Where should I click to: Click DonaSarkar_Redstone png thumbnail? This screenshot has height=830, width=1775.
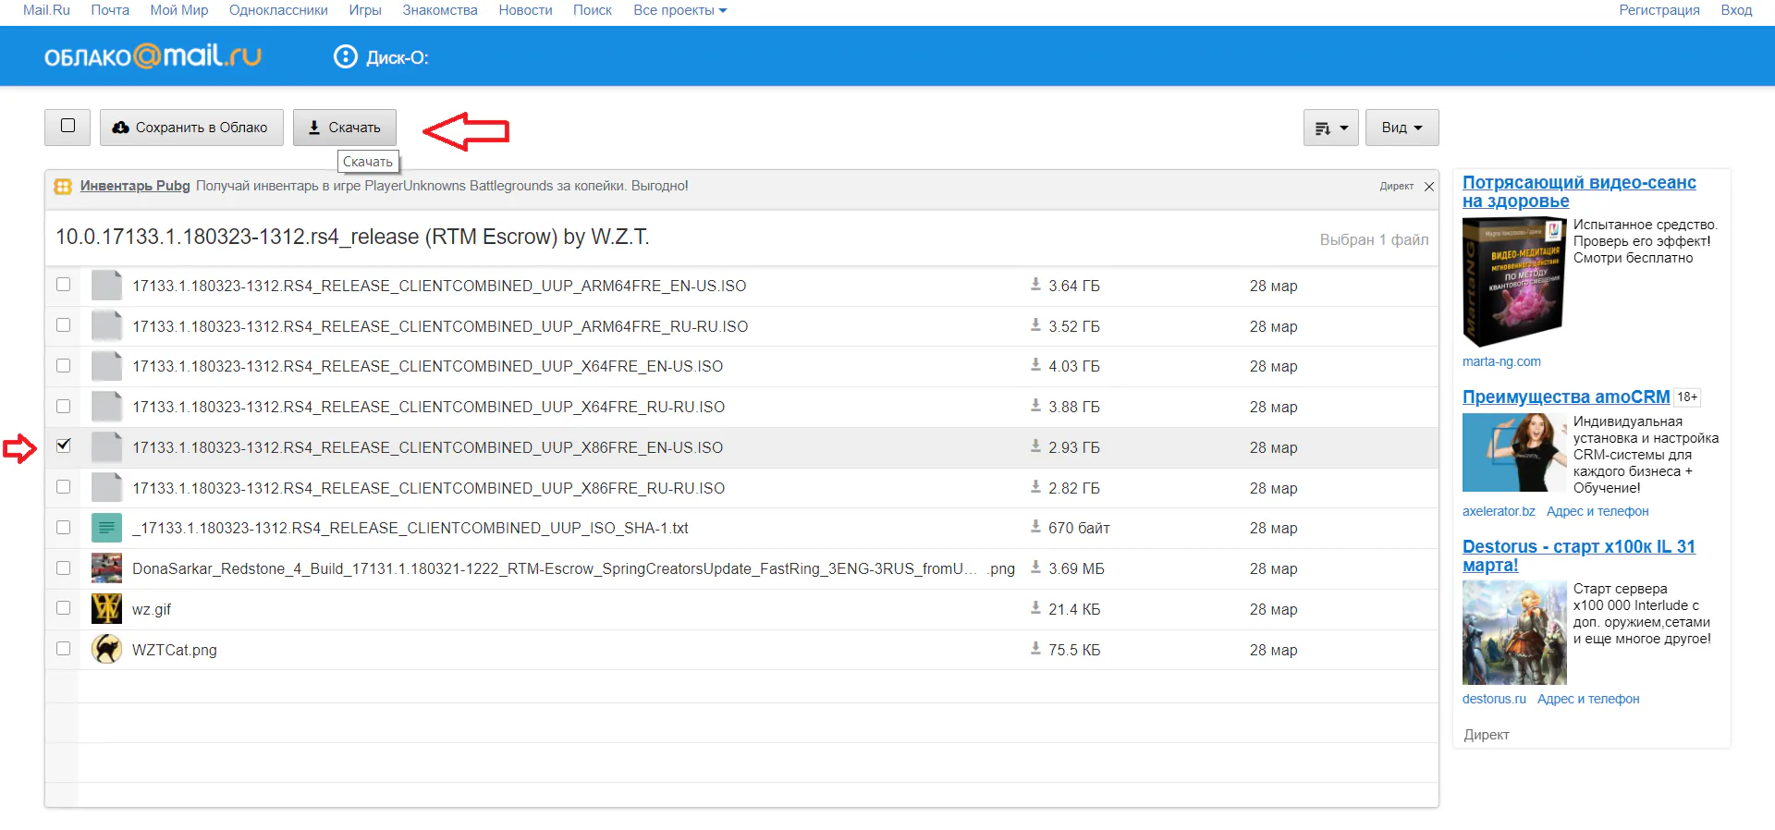pos(107,568)
